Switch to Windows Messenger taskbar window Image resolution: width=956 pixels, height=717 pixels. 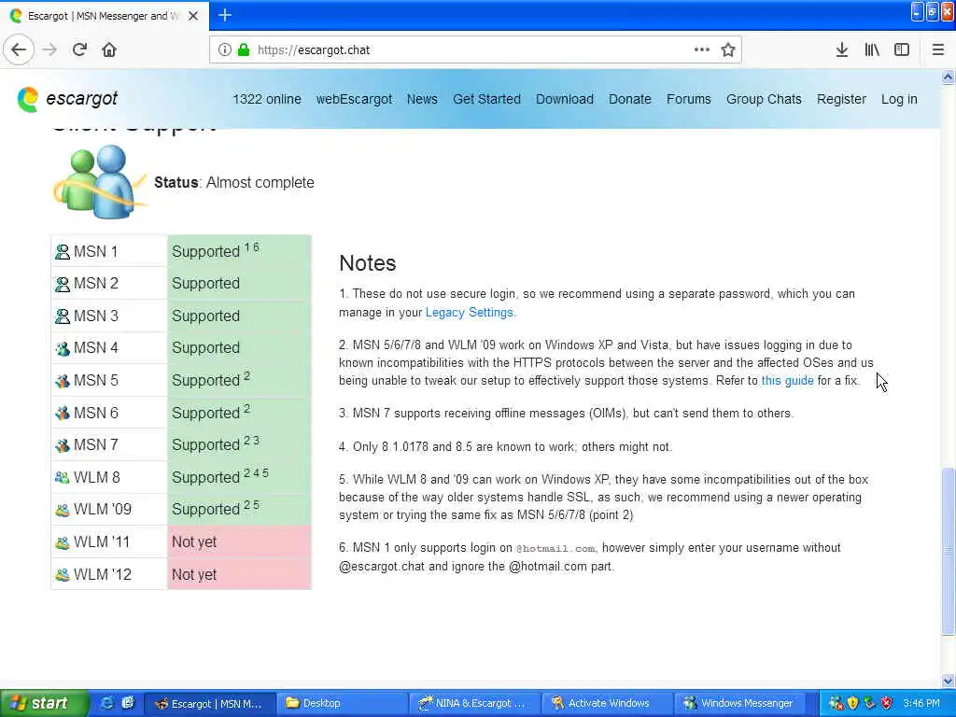[739, 703]
